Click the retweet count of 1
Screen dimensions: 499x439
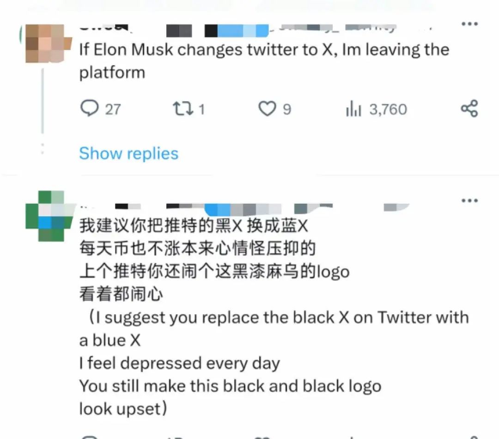click(x=201, y=109)
